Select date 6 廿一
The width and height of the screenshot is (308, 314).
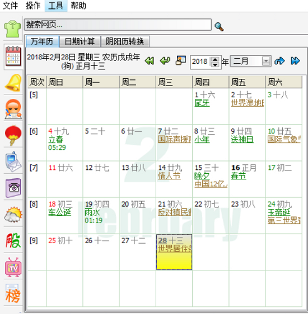132,131
